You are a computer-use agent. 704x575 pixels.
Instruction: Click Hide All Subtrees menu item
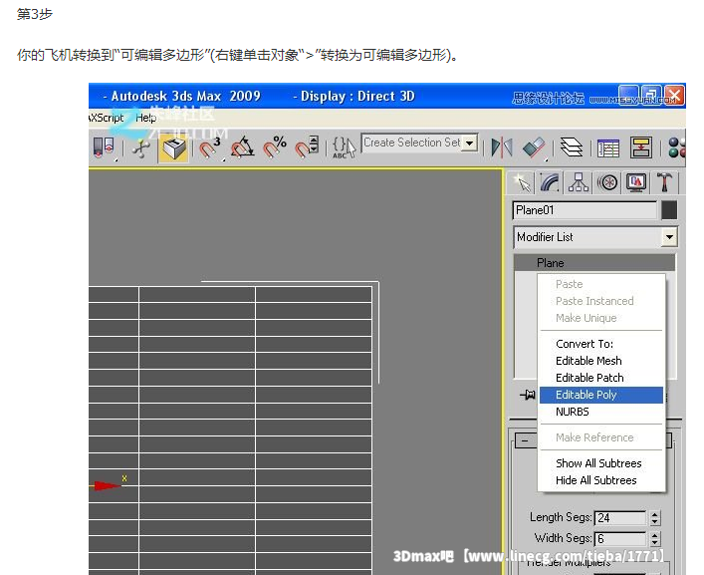tap(595, 480)
